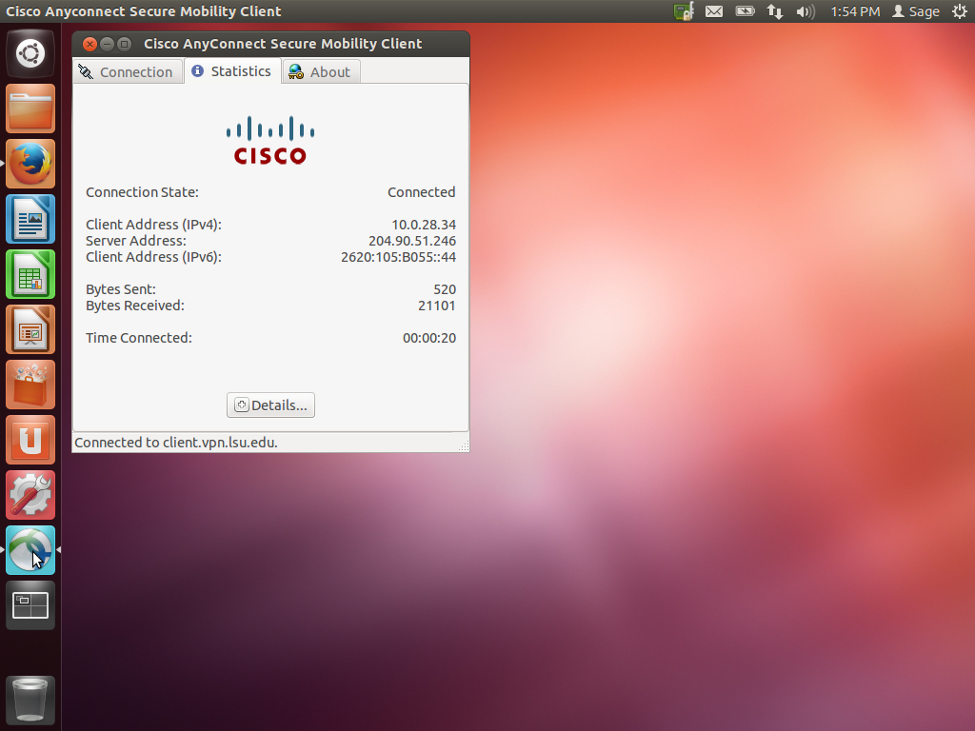This screenshot has width=975, height=731.
Task: Click the 'Bytes Received:' label
Action: [x=135, y=306]
